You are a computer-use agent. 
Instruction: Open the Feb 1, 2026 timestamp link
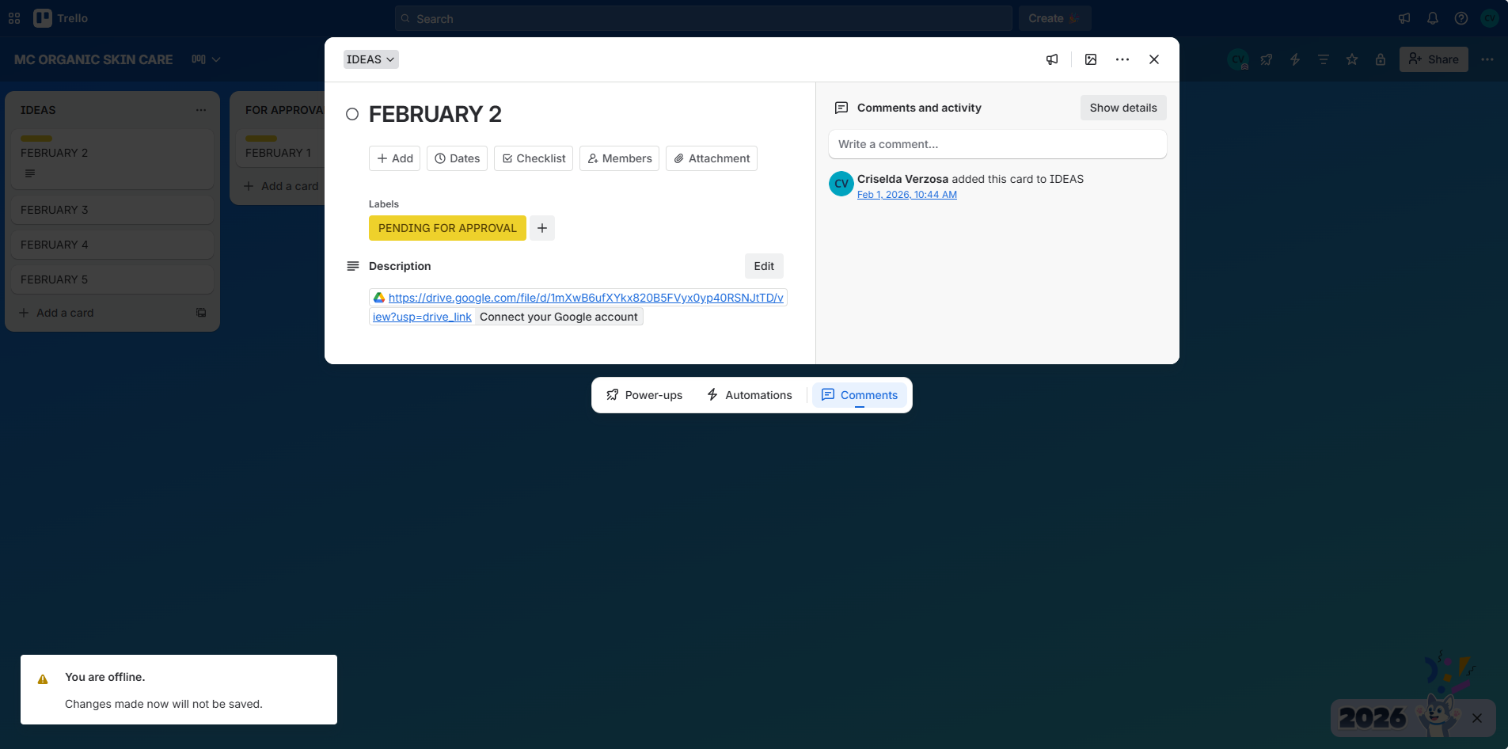coord(907,195)
